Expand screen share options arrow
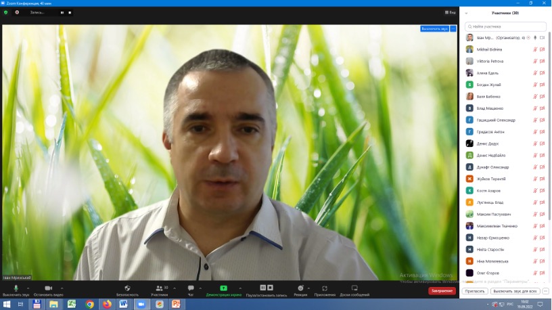Screen dimensions: 552x310 click(240, 288)
